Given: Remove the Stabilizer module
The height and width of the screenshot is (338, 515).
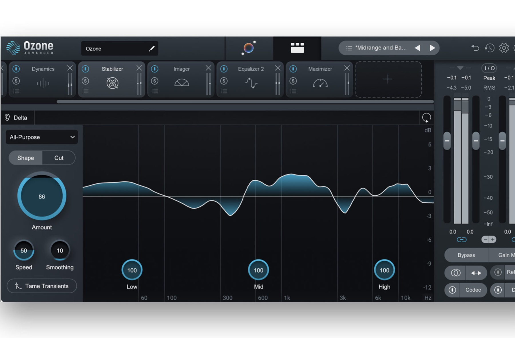Looking at the screenshot, I should [139, 68].
